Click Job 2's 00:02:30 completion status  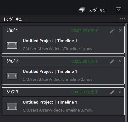[85, 61]
